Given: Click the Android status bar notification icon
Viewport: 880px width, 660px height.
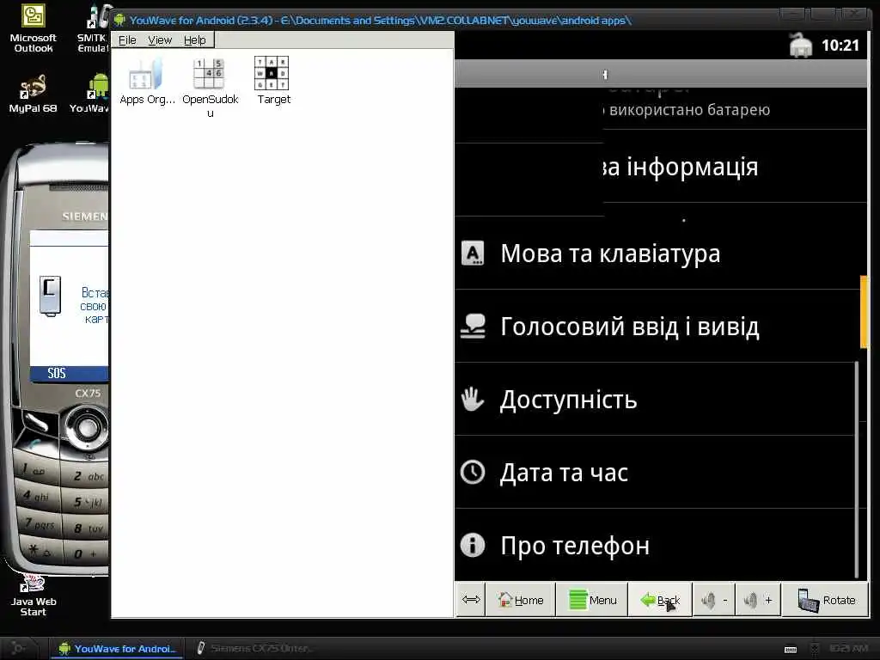Looking at the screenshot, I should point(801,46).
